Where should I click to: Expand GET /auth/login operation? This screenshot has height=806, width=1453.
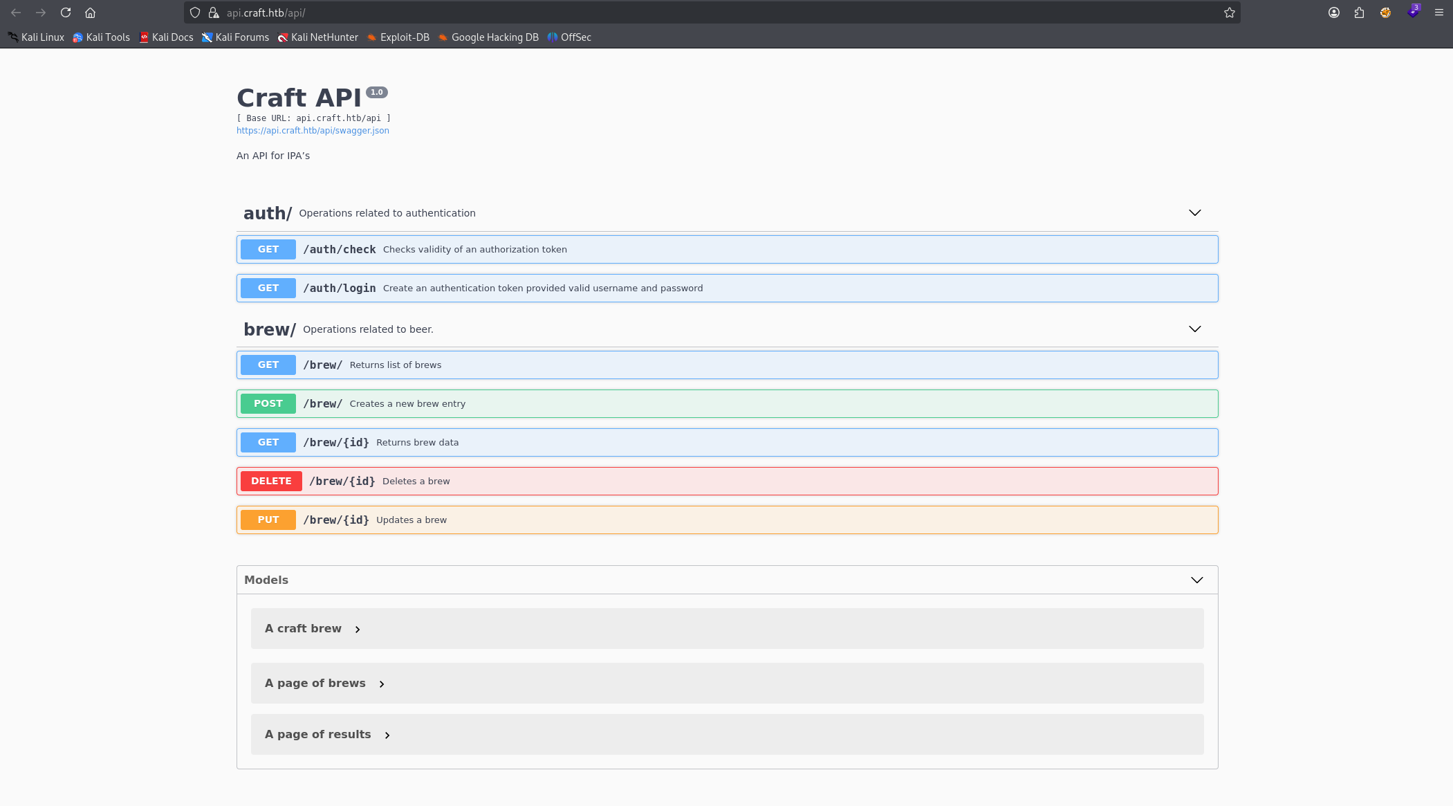coord(727,288)
